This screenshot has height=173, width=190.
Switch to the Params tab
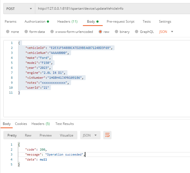10,22
